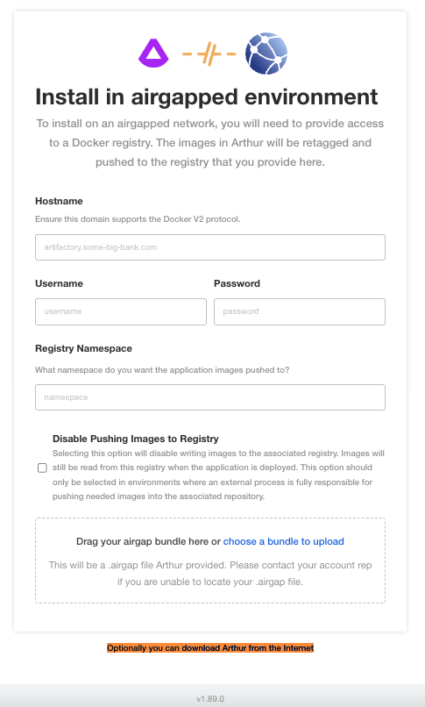Tick the Disable Pushing Images to Registry checkbox
This screenshot has width=425, height=707.
click(42, 468)
